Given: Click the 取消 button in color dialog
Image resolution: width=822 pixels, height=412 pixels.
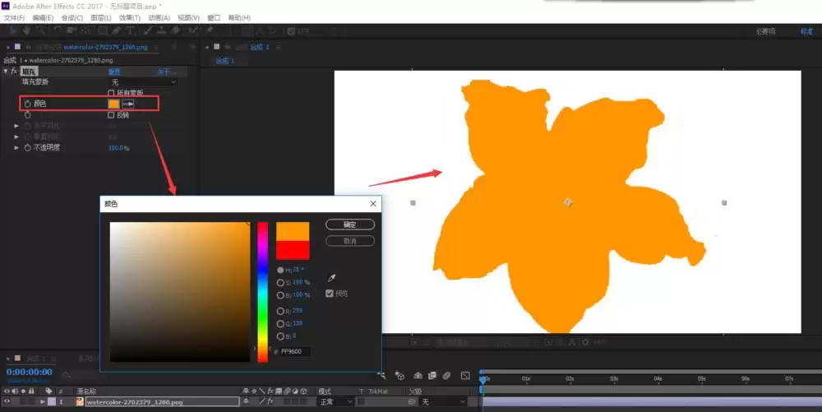Looking at the screenshot, I should coord(349,241).
